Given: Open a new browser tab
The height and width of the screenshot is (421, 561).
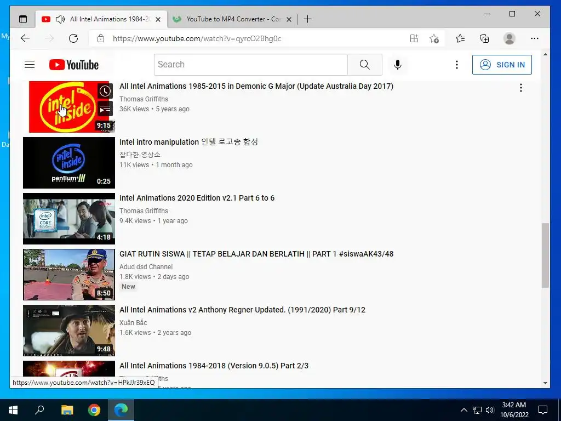Looking at the screenshot, I should tap(307, 19).
